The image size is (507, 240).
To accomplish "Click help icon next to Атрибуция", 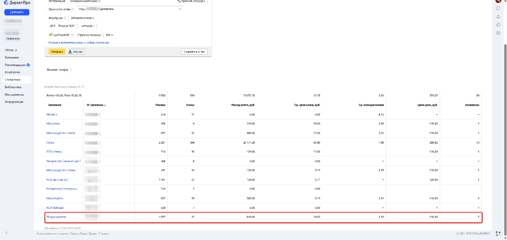I will (x=65, y=18).
